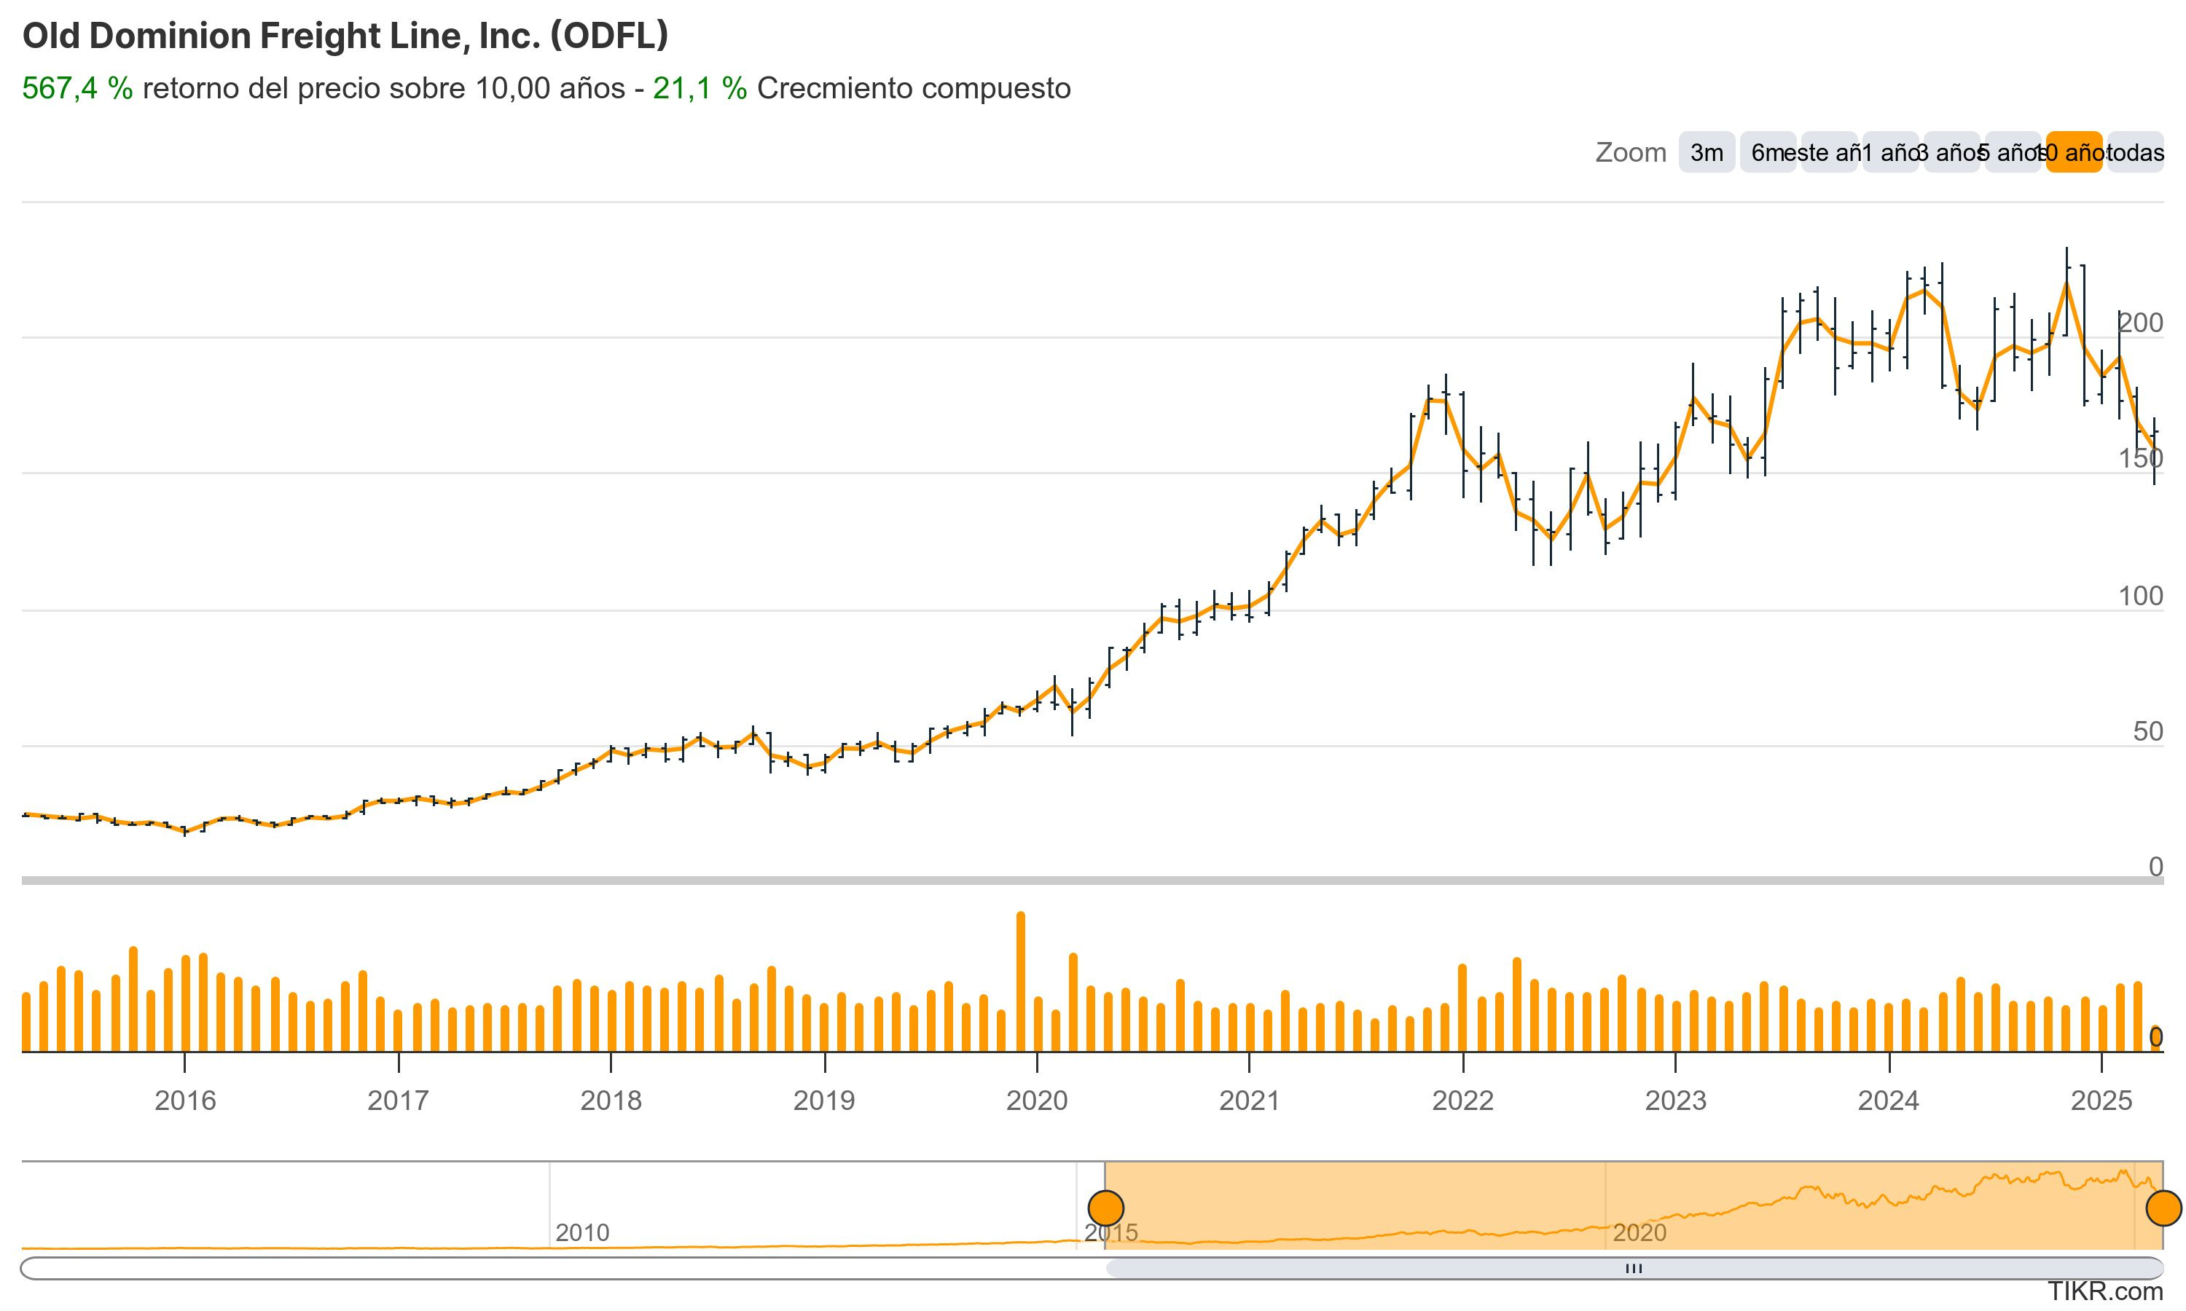Select the 'todas' zoom range
Image resolution: width=2186 pixels, height=1311 pixels.
2135,153
